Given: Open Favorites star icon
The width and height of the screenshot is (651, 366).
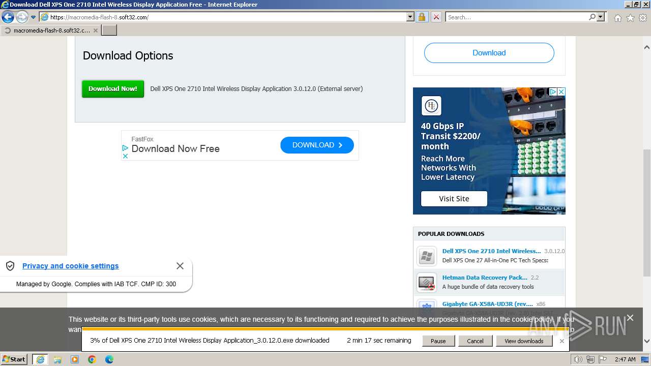Looking at the screenshot, I should (x=630, y=18).
